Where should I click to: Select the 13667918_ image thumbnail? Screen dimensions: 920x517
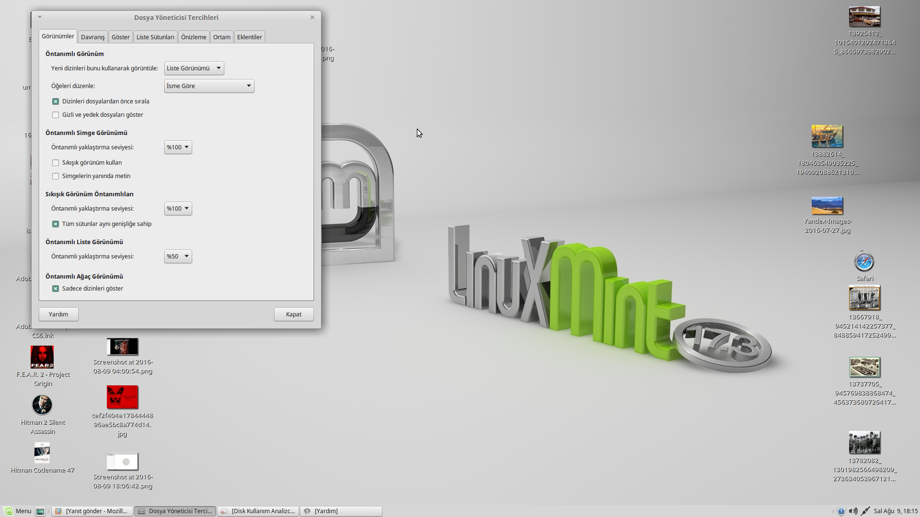tap(864, 298)
